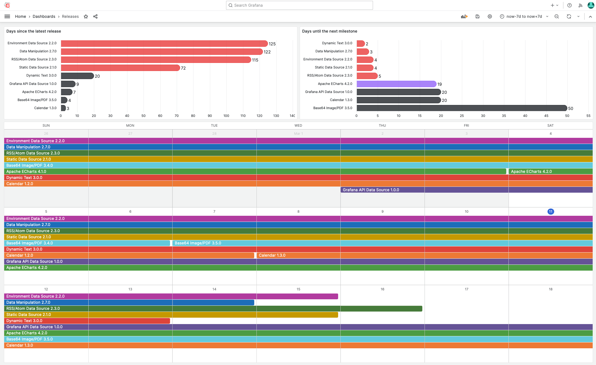Open the hamburger navigation menu

7,16
